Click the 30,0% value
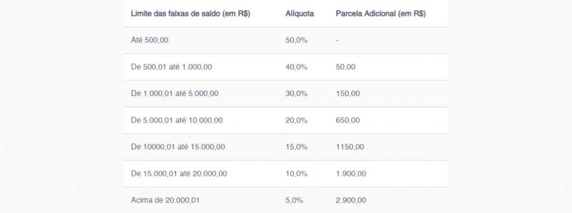572x213 pixels. pos(297,93)
